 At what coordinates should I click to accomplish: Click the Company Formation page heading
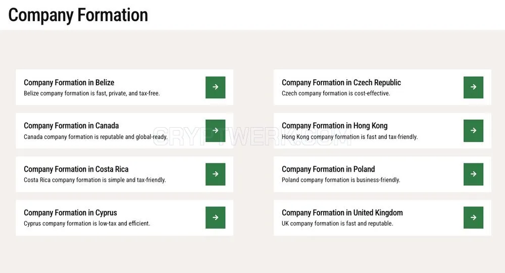point(78,15)
